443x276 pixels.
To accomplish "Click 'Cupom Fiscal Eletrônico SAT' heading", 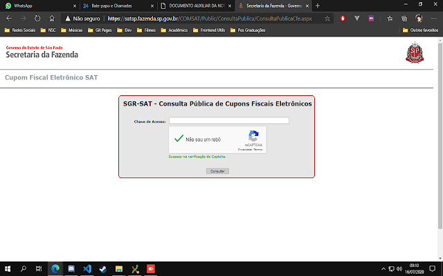I will tap(51, 77).
